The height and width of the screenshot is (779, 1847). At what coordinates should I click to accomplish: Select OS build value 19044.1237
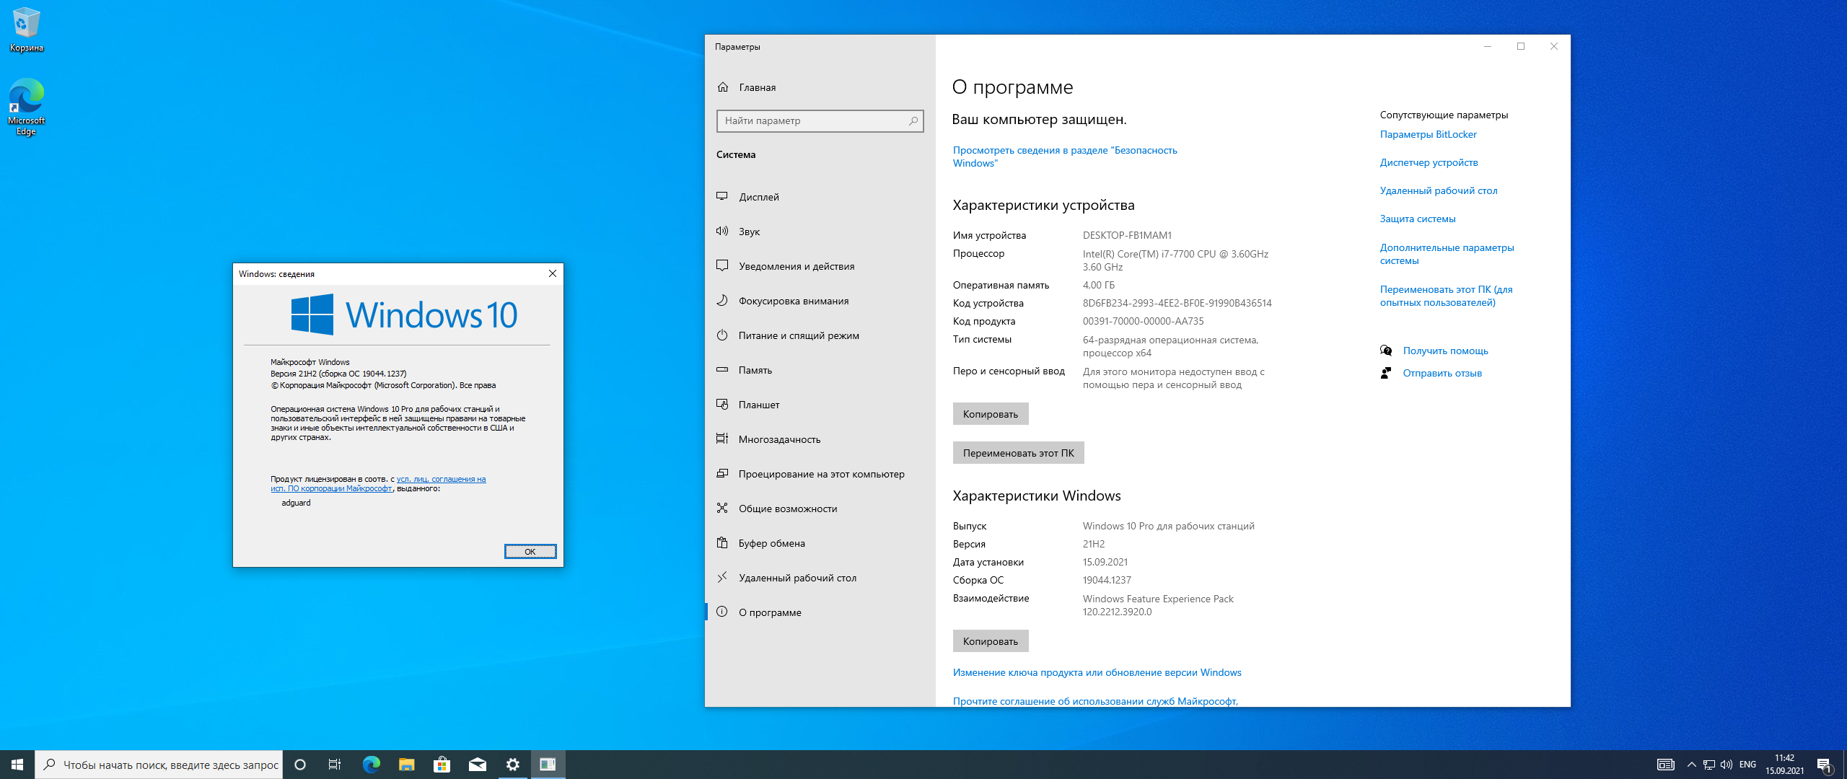click(x=1107, y=580)
